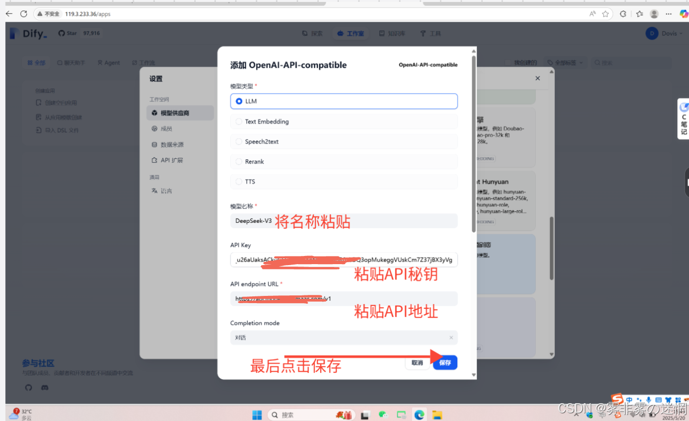Close the settings panel with X
This screenshot has height=421, width=689.
[x=538, y=78]
